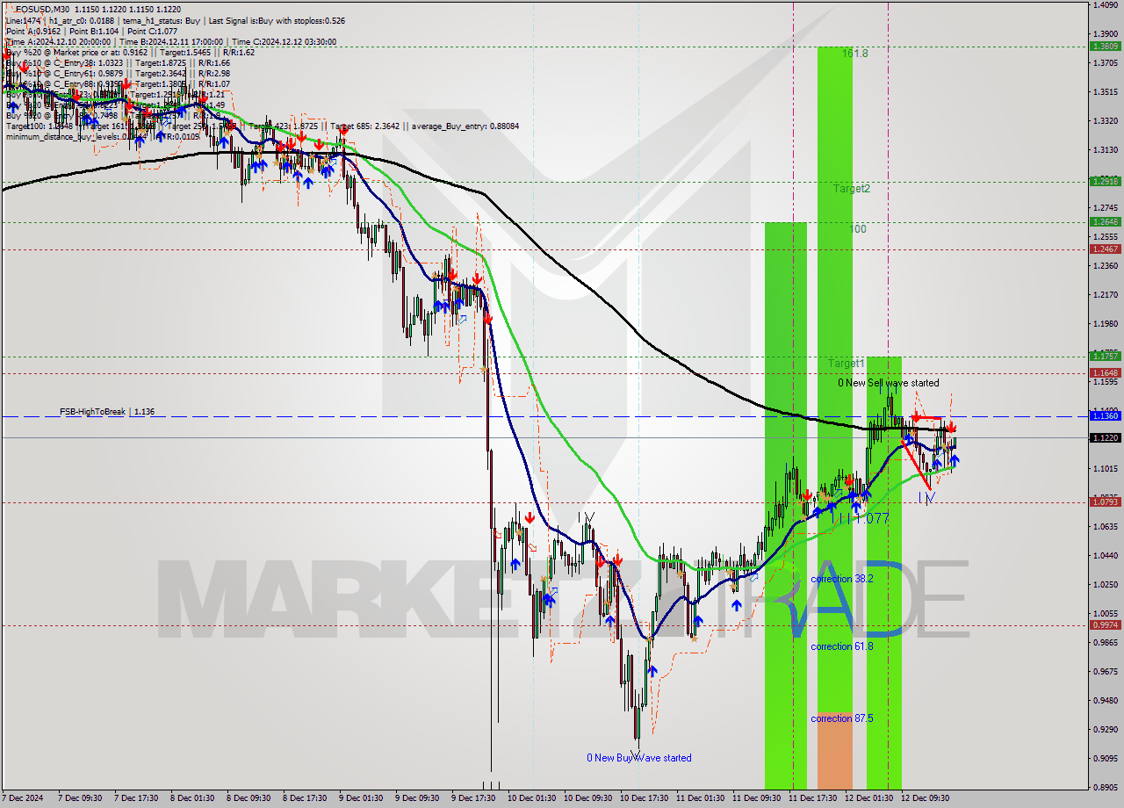Click the '12 Dec 09:30' time axis label
This screenshot has height=808, width=1124.
[924, 798]
